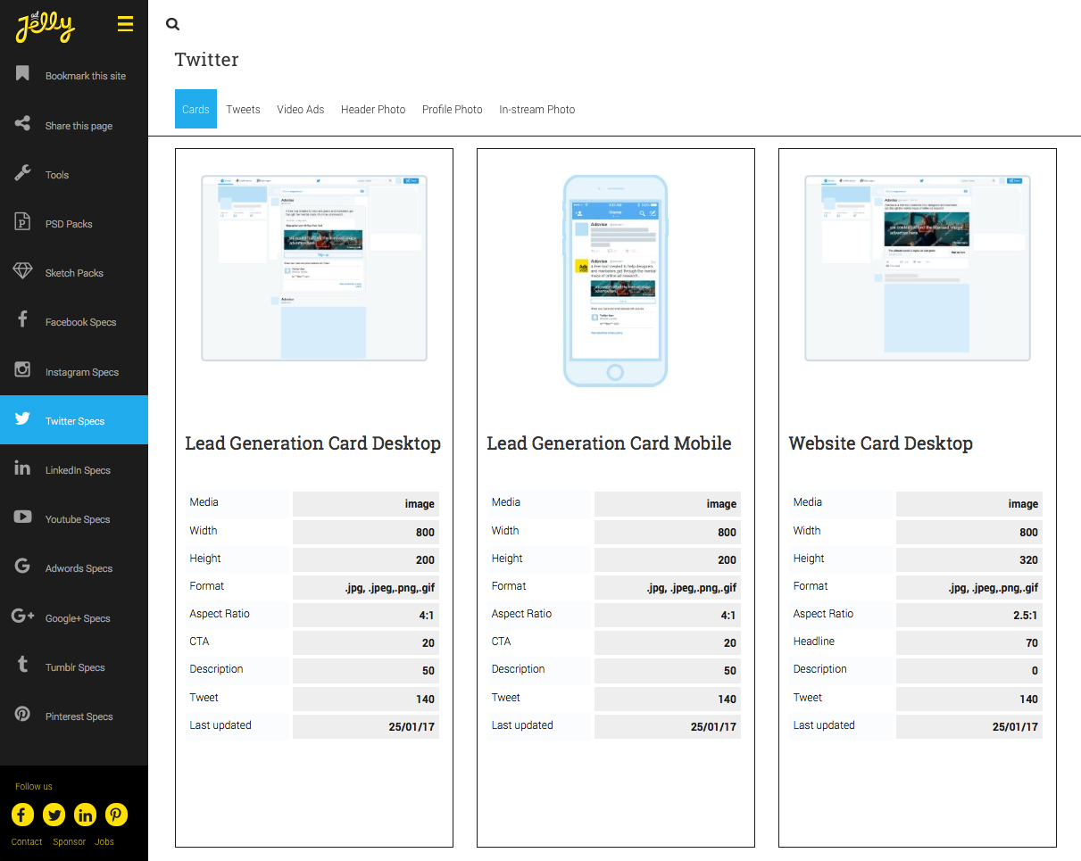The width and height of the screenshot is (1081, 861).
Task: Follow on Twitter yellow circle icon
Action: point(54,815)
